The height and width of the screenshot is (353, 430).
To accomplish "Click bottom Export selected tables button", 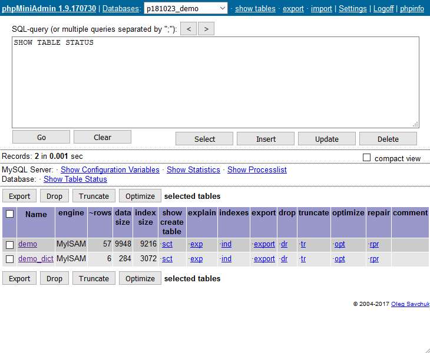I will [x=19, y=278].
